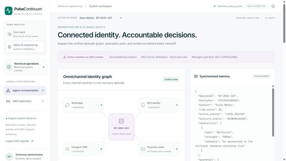Click the green status dot on RCS identity card
The image size is (286, 161).
177,105
